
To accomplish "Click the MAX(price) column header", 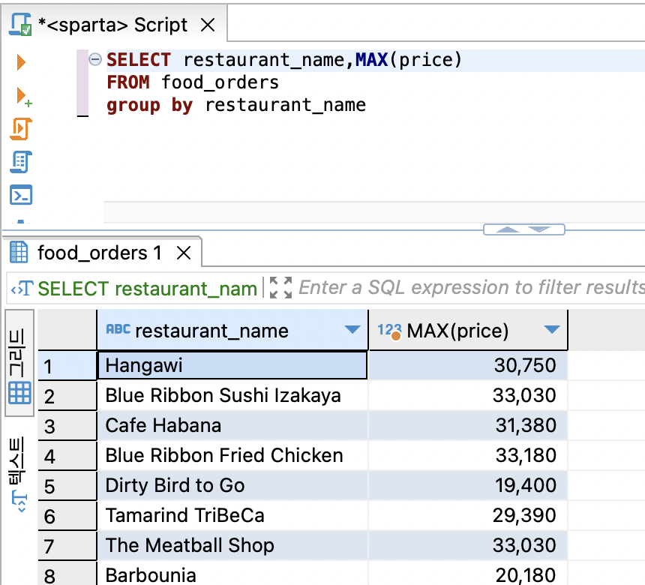I will coord(468,330).
